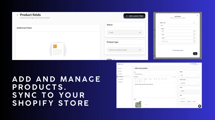Justify description text

(x=166, y=79)
